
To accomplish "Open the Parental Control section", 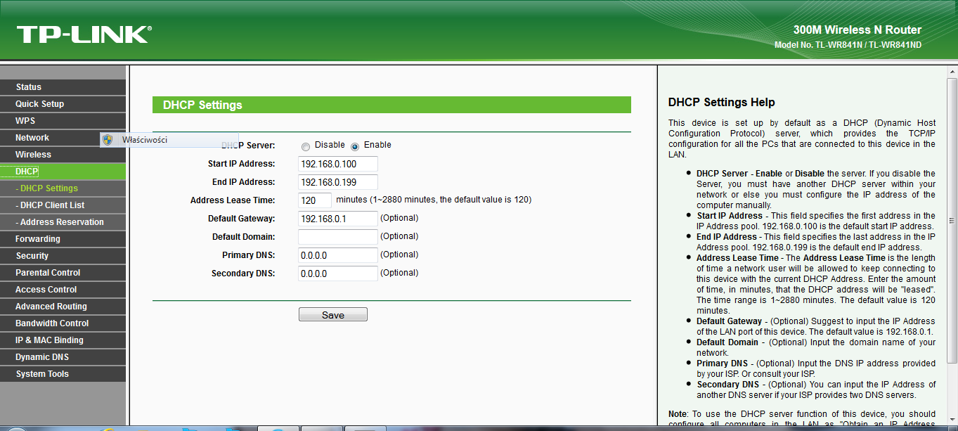I will click(48, 273).
